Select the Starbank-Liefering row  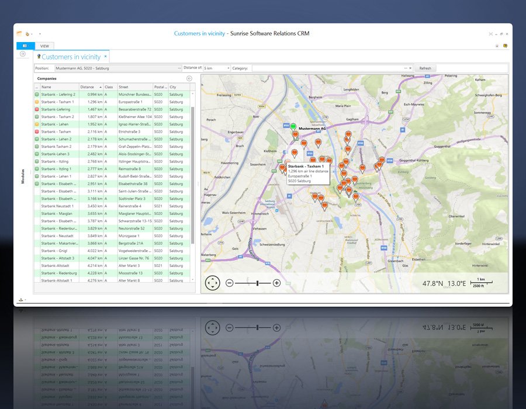pyautogui.click(x=56, y=109)
